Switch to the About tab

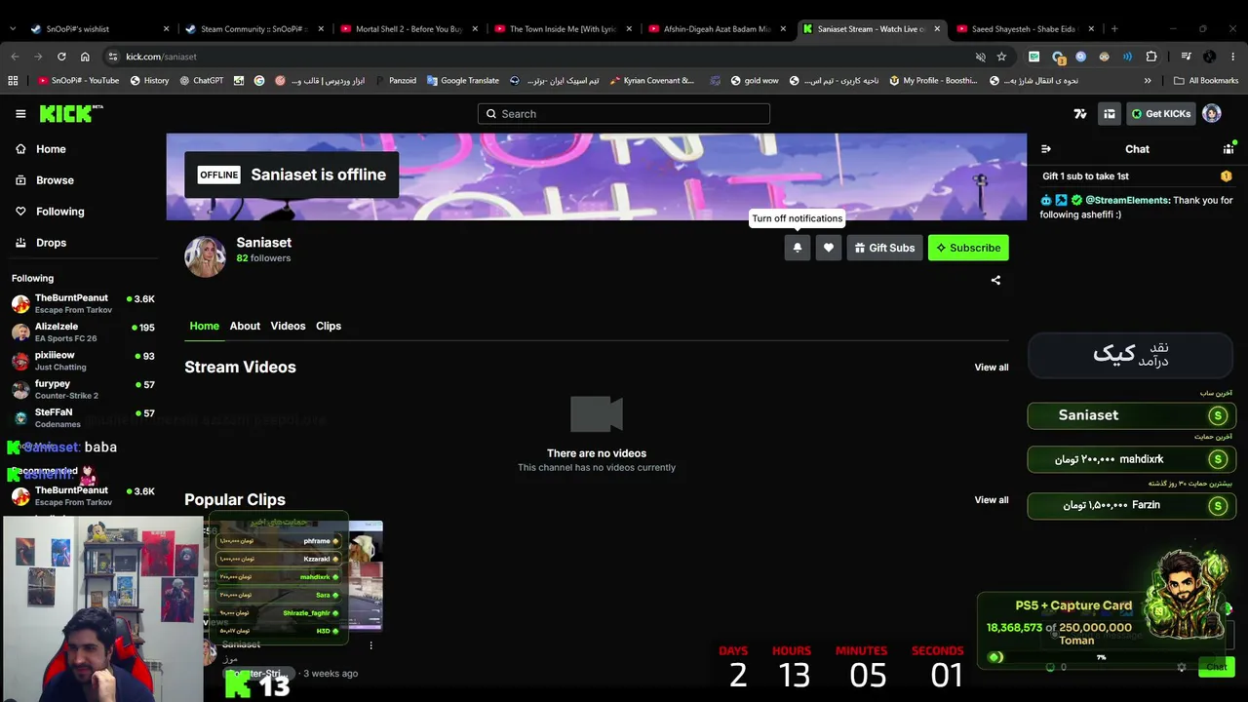(245, 326)
